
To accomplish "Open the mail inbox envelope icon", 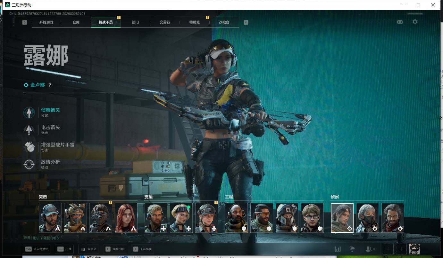I will pos(400,22).
